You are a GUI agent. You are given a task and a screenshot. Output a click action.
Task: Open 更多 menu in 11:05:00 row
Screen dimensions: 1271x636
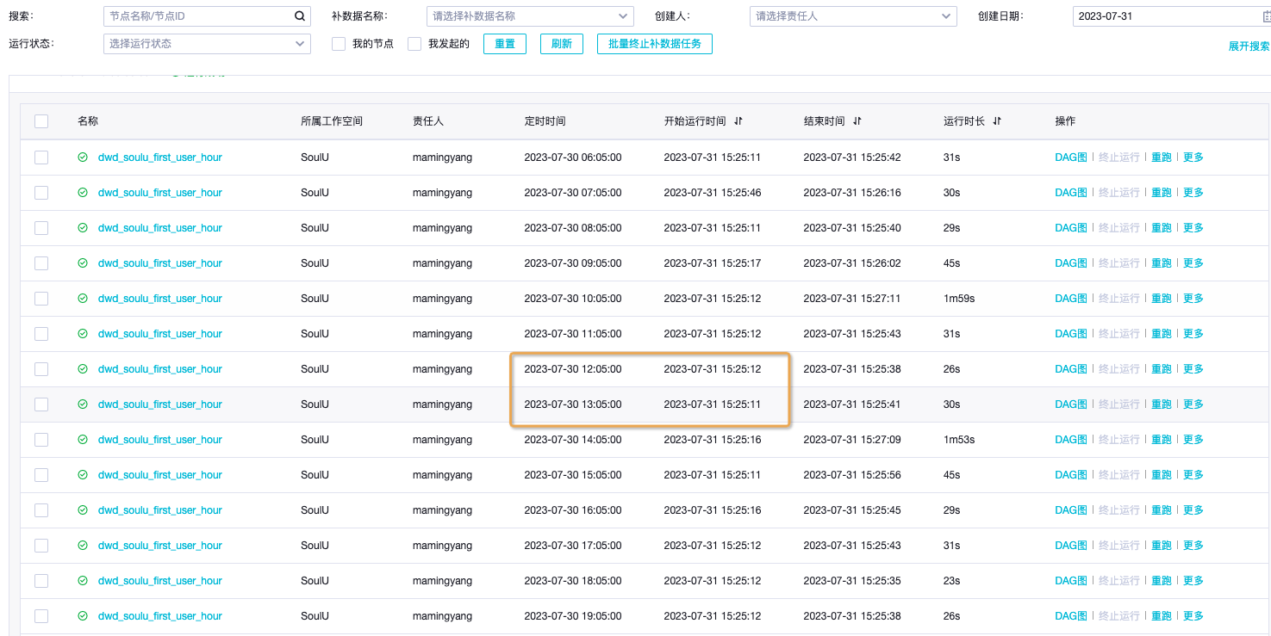(x=1193, y=334)
